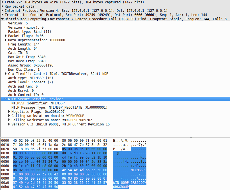Select the Assoc Group field
This screenshot has height=190, width=230.
coord(31,65)
